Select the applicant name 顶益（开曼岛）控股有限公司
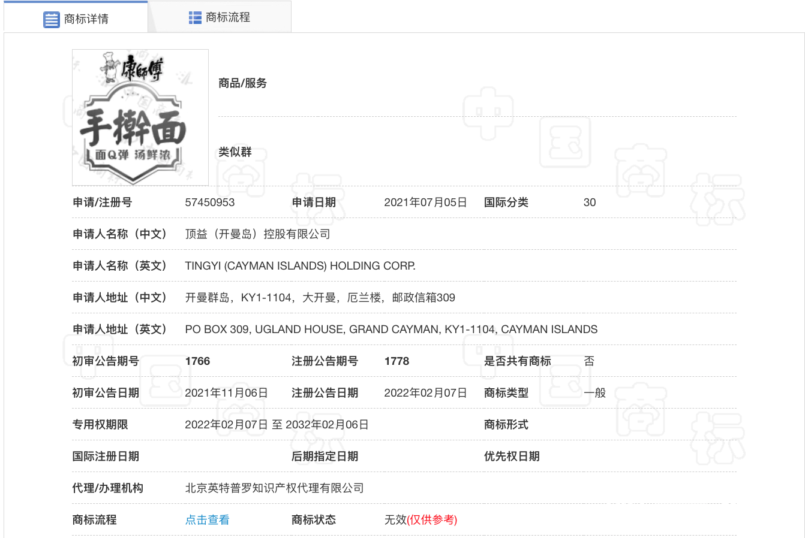Viewport: 805px width, 538px height. click(257, 234)
